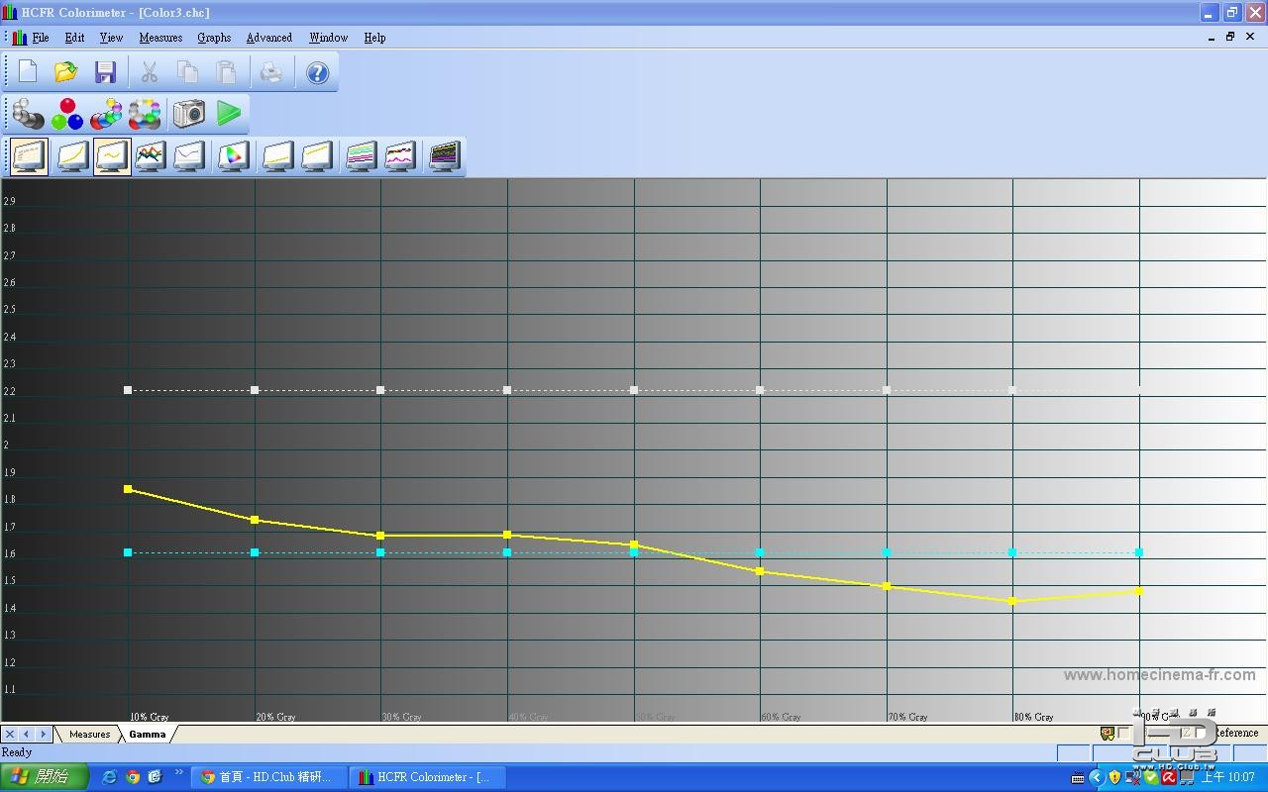Screen dimensions: 1268x792
Task: Toggle the Measures data view monitor icon
Action: (x=29, y=156)
